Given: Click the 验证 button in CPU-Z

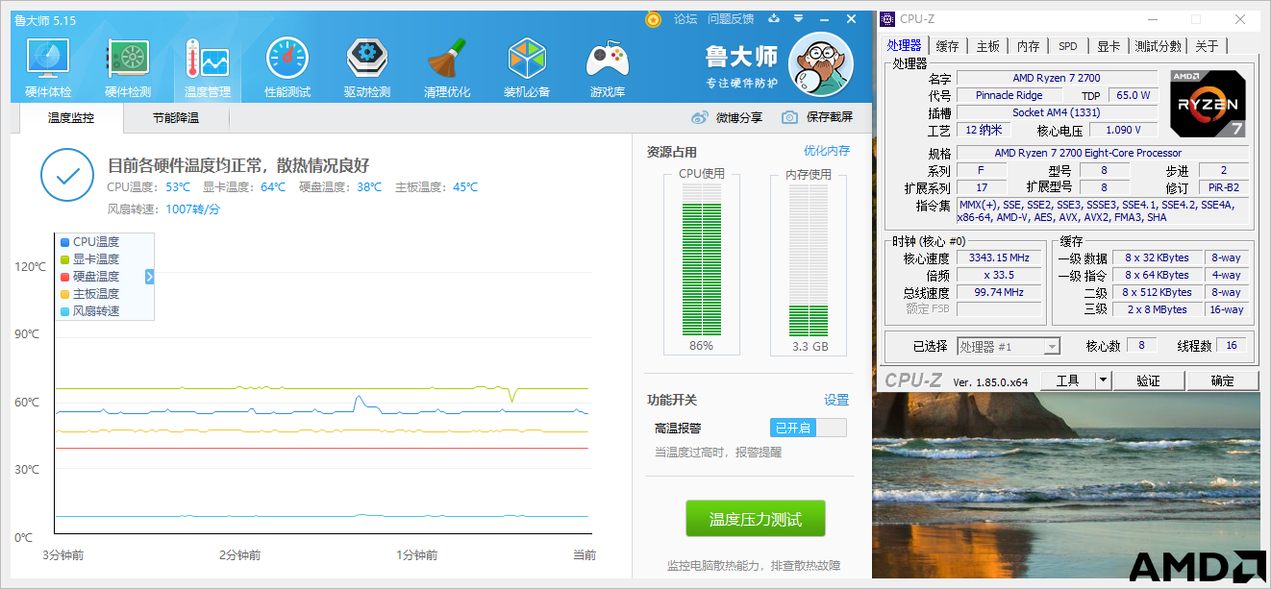Looking at the screenshot, I should 1148,380.
